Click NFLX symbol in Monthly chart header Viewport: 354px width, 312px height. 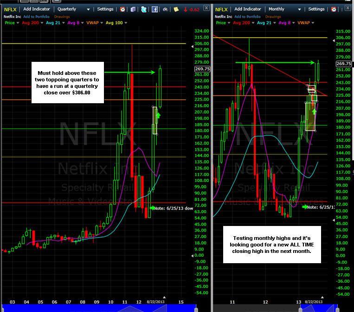(x=221, y=9)
